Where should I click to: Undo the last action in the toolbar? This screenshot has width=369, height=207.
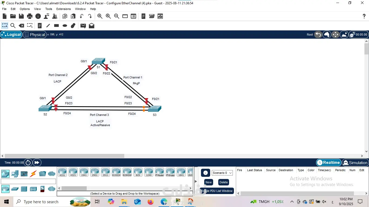pyautogui.click(x=81, y=16)
